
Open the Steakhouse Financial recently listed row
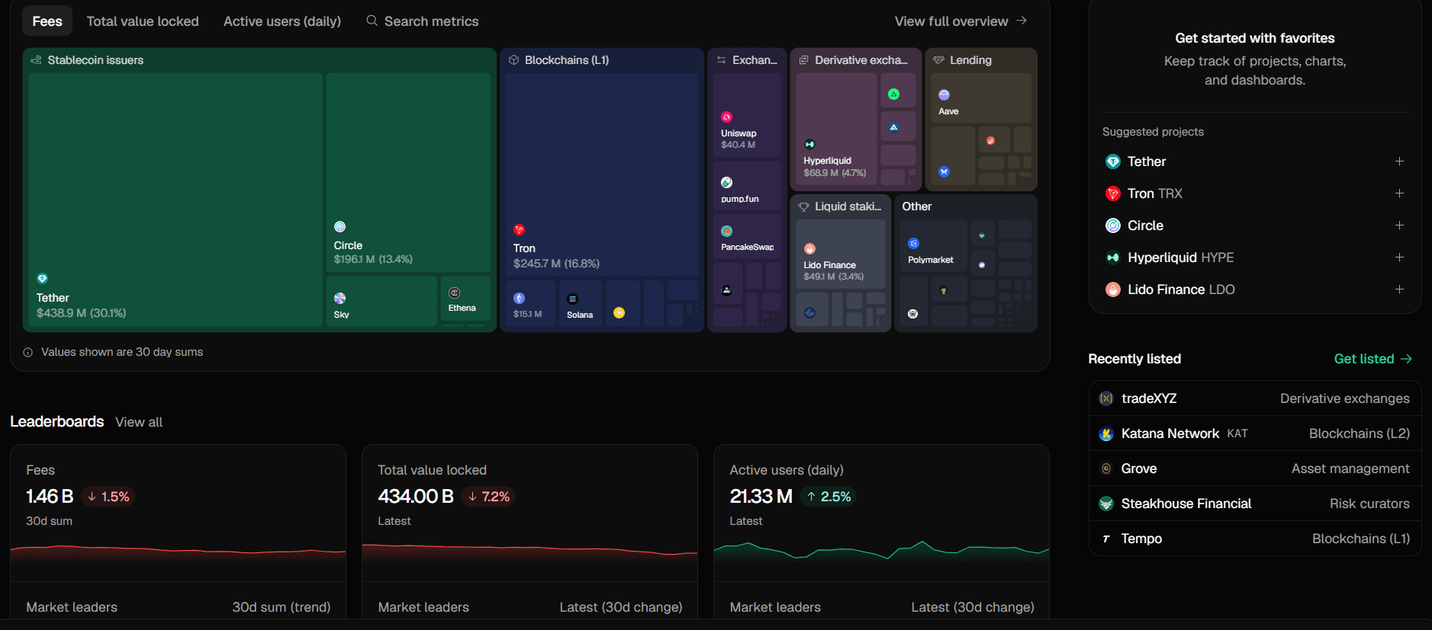tap(1254, 504)
